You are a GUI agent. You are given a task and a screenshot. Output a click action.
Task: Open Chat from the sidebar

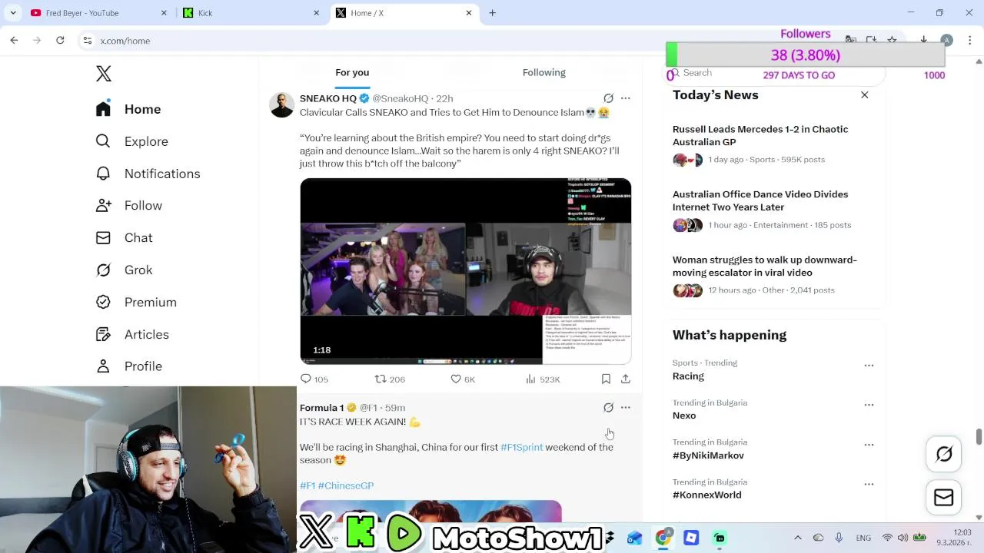[x=124, y=237]
